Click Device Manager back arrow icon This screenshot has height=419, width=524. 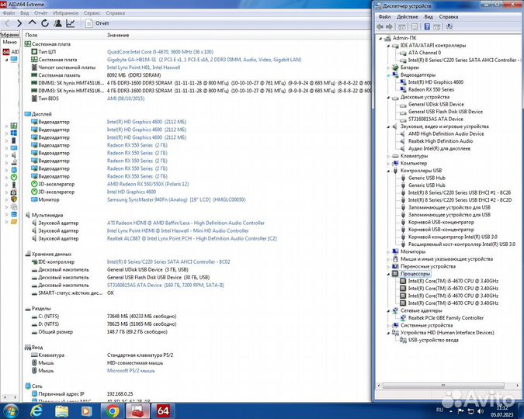(380, 26)
